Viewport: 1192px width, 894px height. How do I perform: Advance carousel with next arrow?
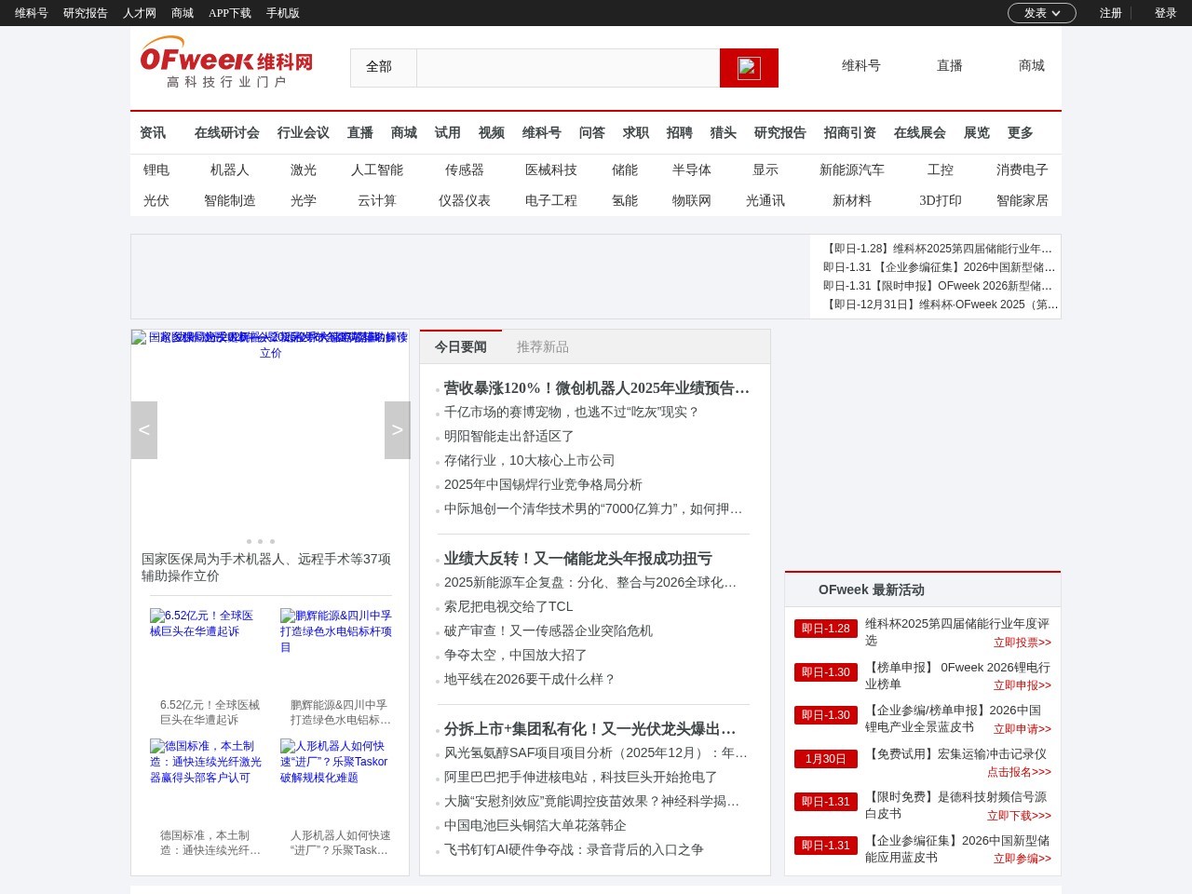tap(397, 430)
